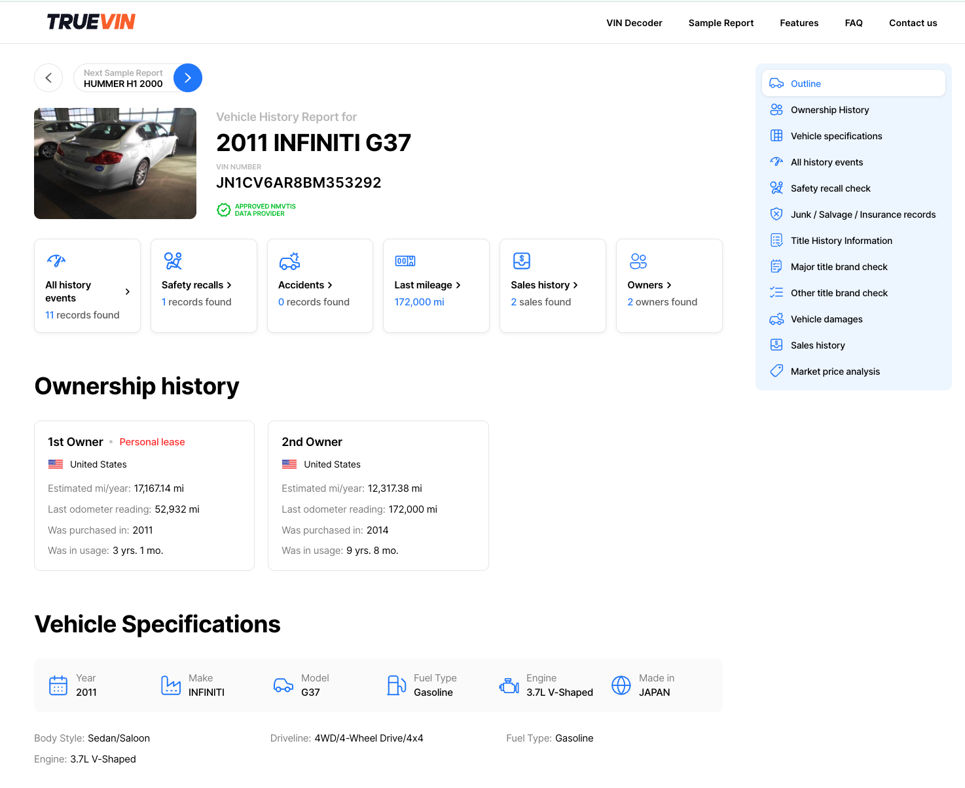Screen dimensions: 965x788
Task: Click the US flag in 1st Owner card
Action: [x=56, y=464]
